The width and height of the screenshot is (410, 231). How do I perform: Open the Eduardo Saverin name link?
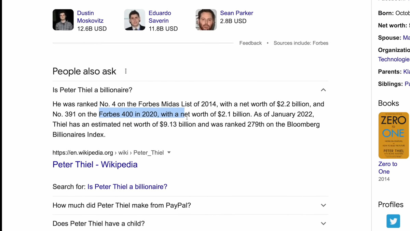pyautogui.click(x=160, y=17)
